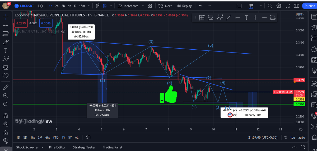The height and width of the screenshot is (151, 317).
Task: Enter fullscreen mode
Action: click(x=288, y=6)
